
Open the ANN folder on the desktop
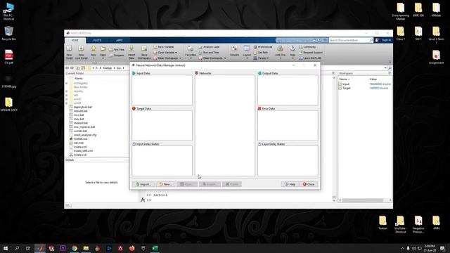[436, 223]
